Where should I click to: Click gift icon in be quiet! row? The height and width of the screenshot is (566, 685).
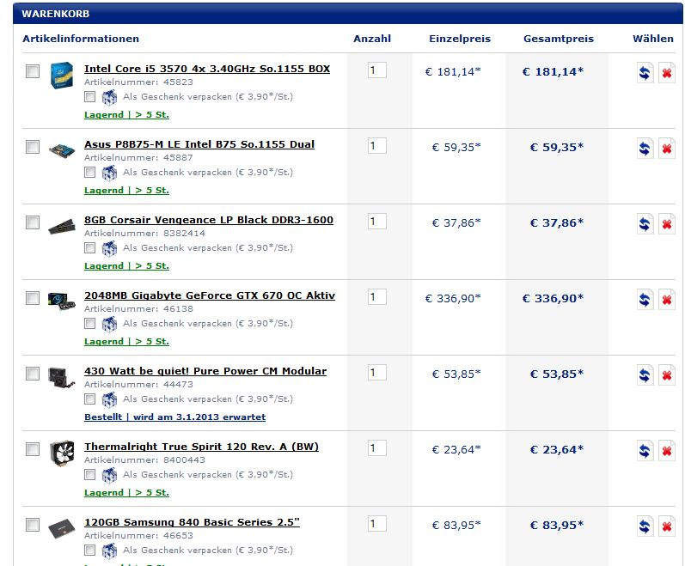tap(109, 399)
